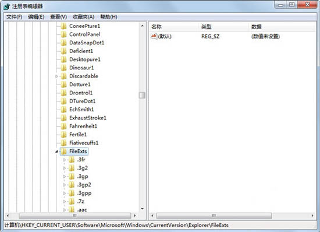
Task: Click the REG_SZ type cell
Action: (211, 36)
